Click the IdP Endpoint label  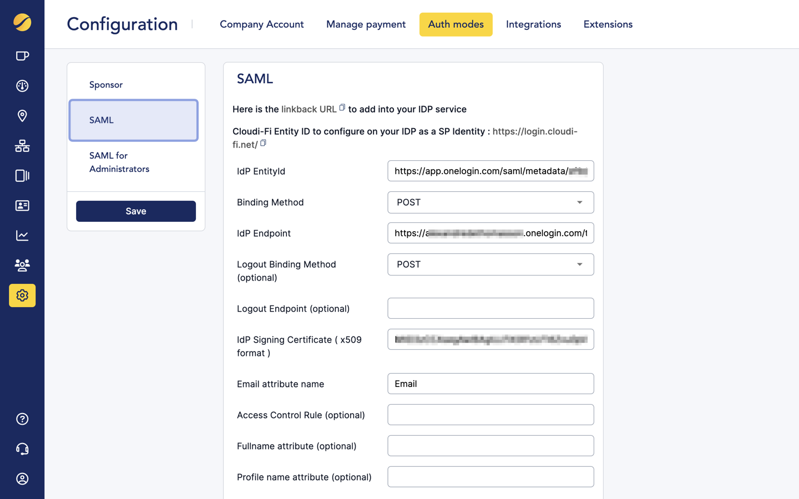pos(264,233)
